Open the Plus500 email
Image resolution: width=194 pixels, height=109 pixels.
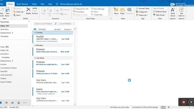pos(53,39)
